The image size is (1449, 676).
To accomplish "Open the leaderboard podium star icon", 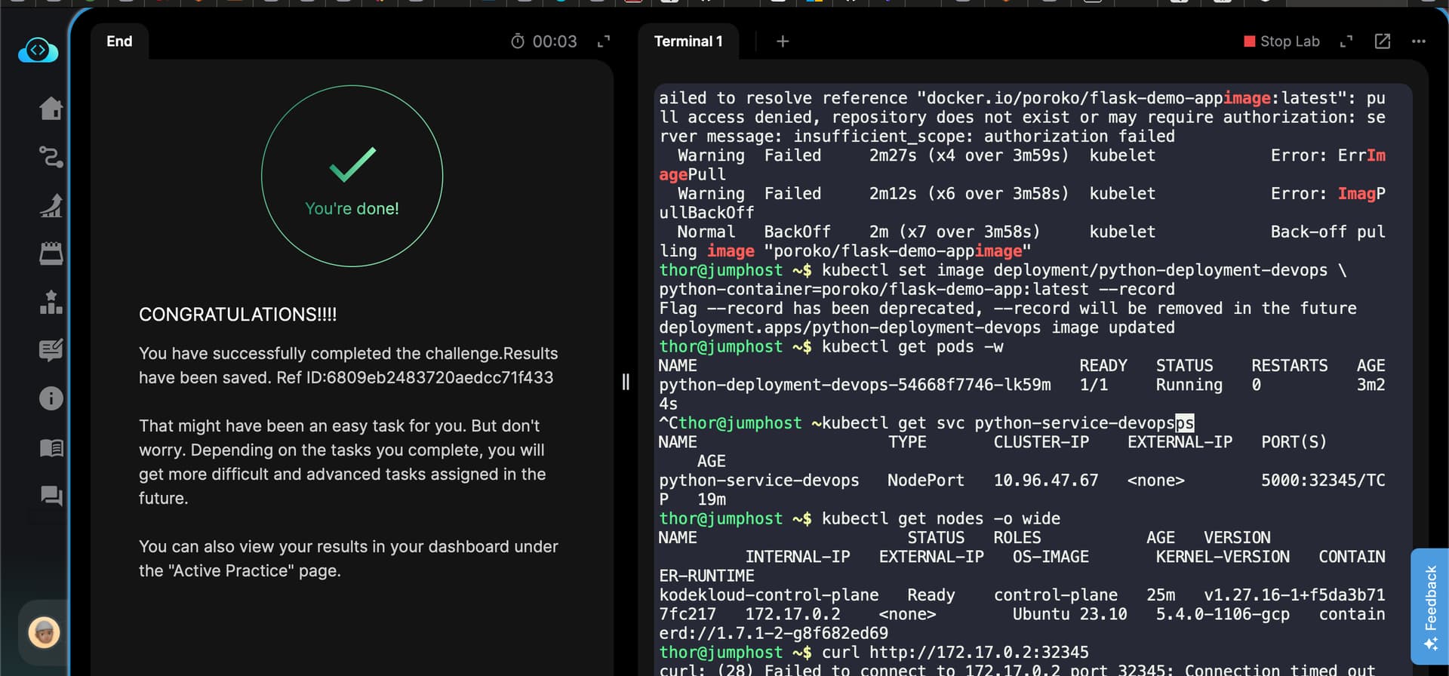I will pyautogui.click(x=51, y=302).
